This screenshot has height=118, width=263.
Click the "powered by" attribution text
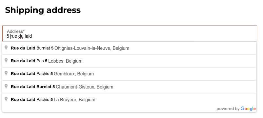pos(228,109)
